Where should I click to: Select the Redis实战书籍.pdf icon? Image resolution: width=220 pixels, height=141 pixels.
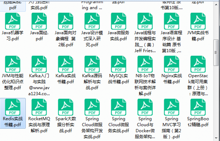pos(13,107)
